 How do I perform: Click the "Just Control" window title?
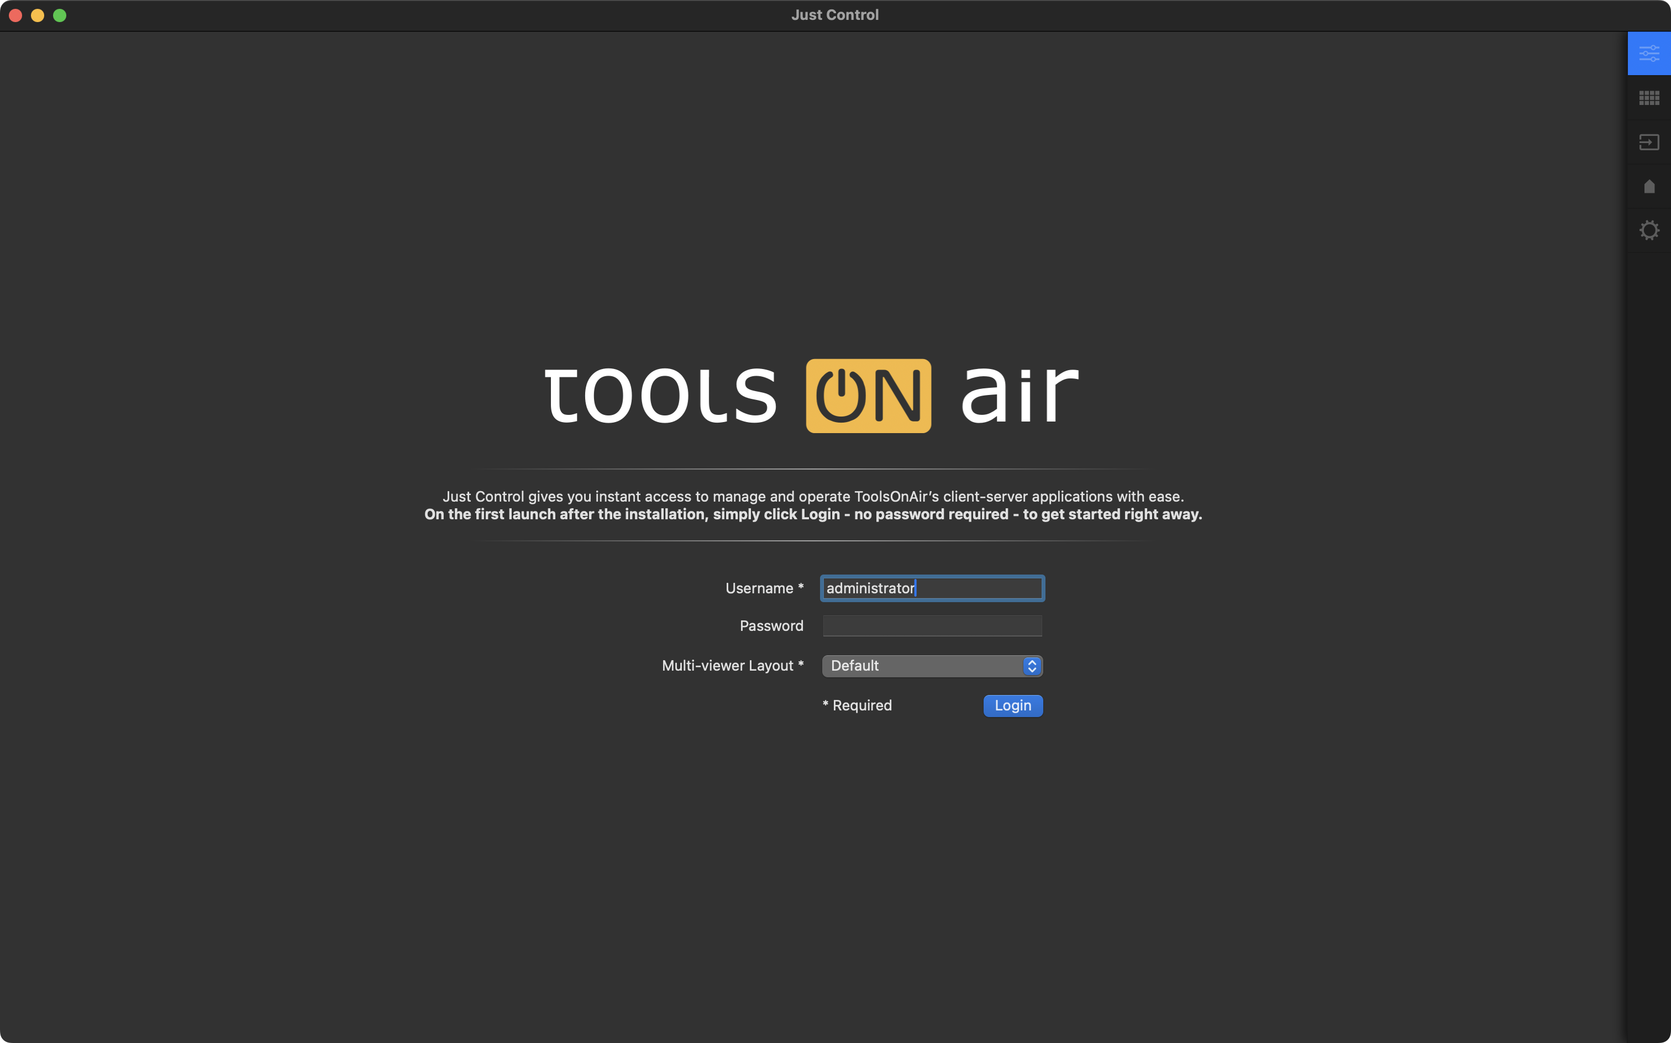tap(835, 15)
